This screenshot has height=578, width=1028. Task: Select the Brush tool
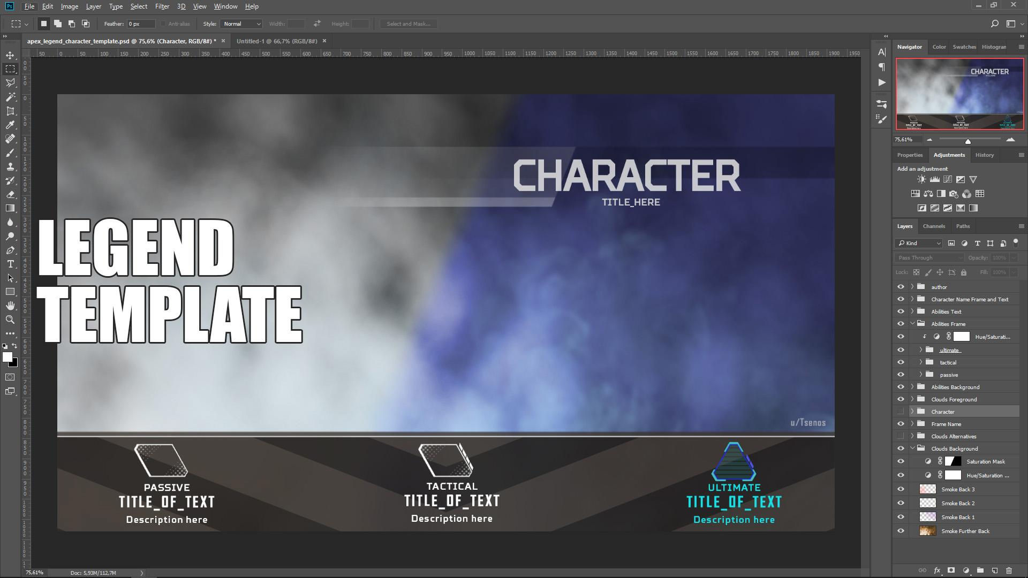10,153
